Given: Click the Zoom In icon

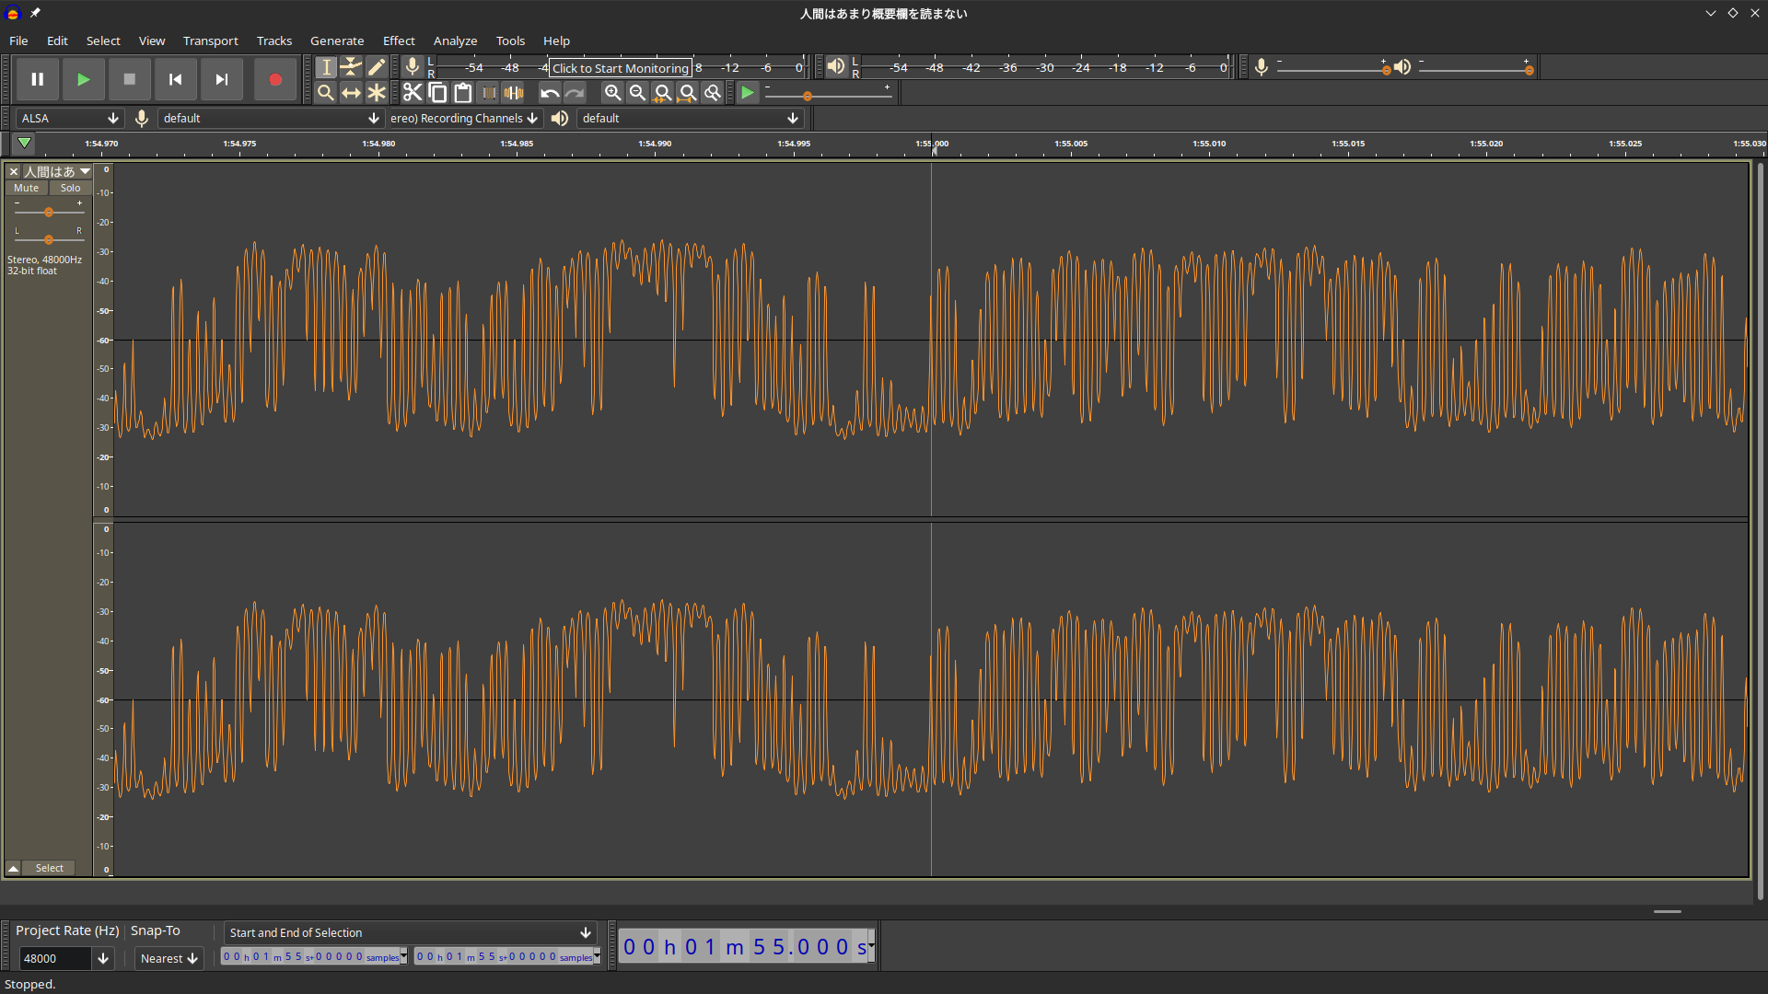Looking at the screenshot, I should pyautogui.click(x=612, y=92).
